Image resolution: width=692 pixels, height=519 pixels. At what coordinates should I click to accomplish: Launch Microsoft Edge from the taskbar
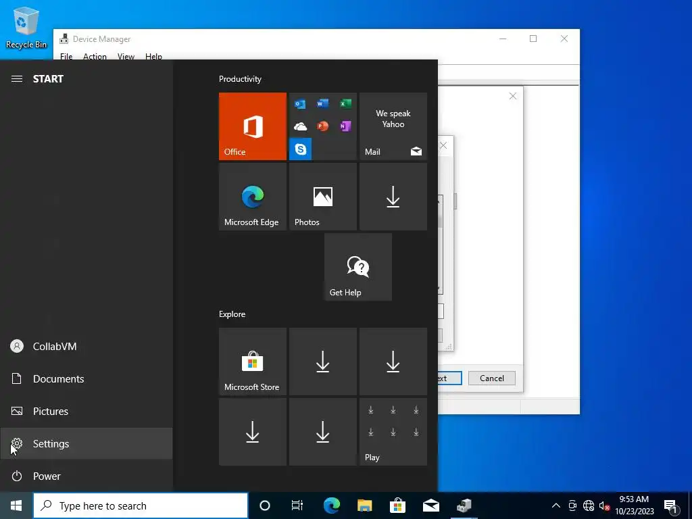coord(332,505)
